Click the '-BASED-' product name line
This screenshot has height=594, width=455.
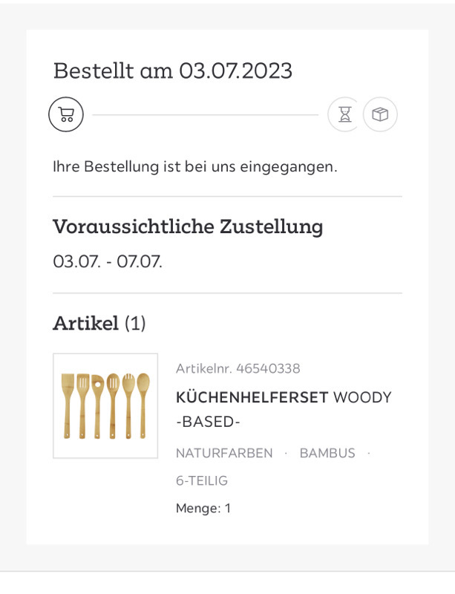pos(208,422)
